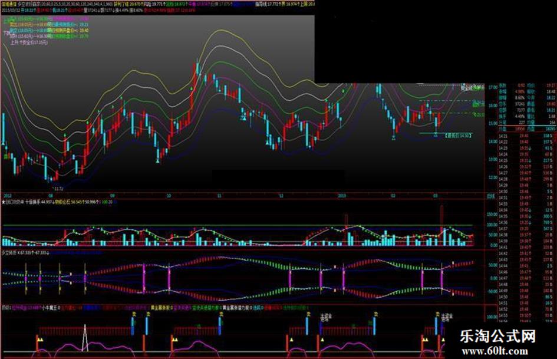Image resolution: width=557 pixels, height=359 pixels.
Task: Click the 小牛魔王 indicator label
Action: point(49,308)
